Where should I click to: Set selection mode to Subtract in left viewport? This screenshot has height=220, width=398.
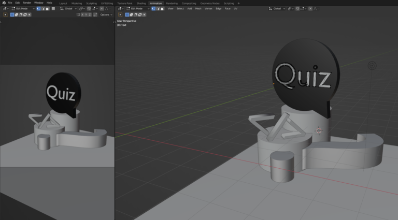21,14
